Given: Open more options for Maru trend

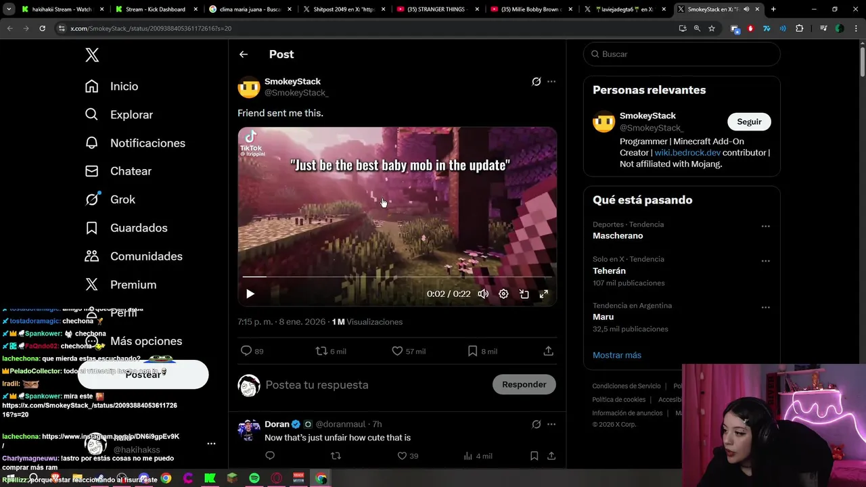Looking at the screenshot, I should point(765,308).
